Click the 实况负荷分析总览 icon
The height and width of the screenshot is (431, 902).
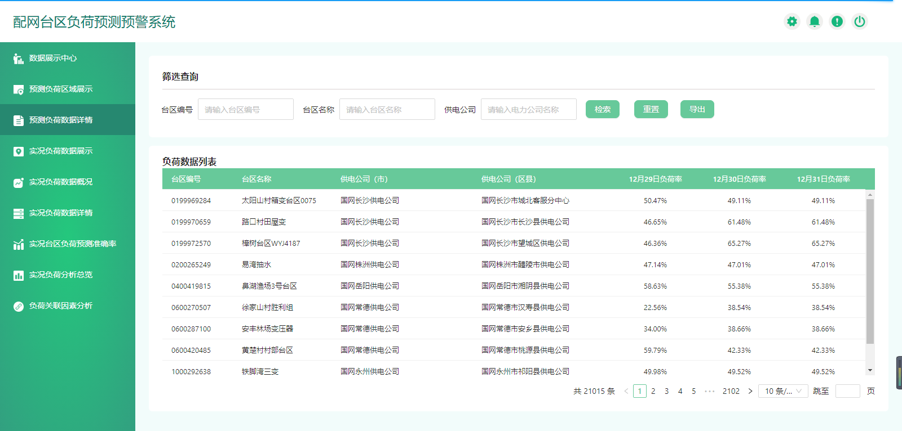tap(19, 275)
